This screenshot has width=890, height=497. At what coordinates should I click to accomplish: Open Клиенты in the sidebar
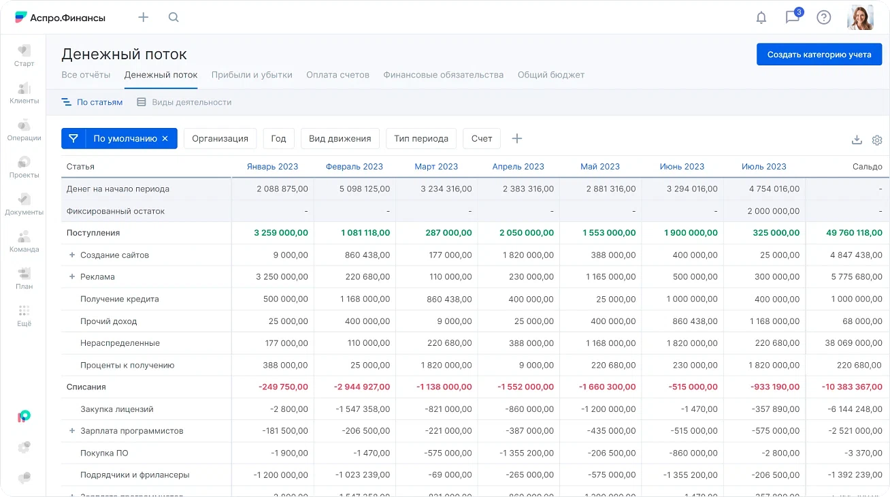tap(24, 93)
